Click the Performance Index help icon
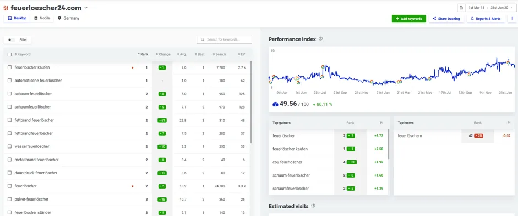518x216 pixels. 320,39
